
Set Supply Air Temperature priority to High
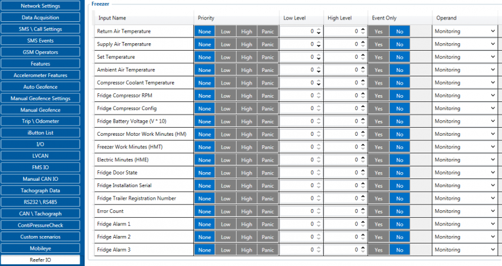tap(247, 44)
